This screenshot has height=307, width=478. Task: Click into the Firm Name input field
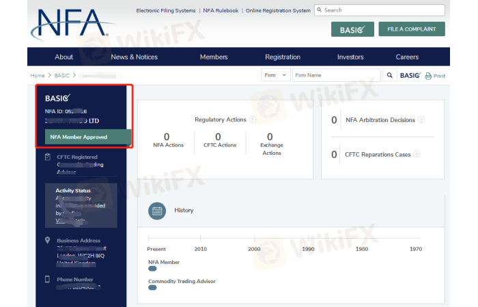click(336, 75)
